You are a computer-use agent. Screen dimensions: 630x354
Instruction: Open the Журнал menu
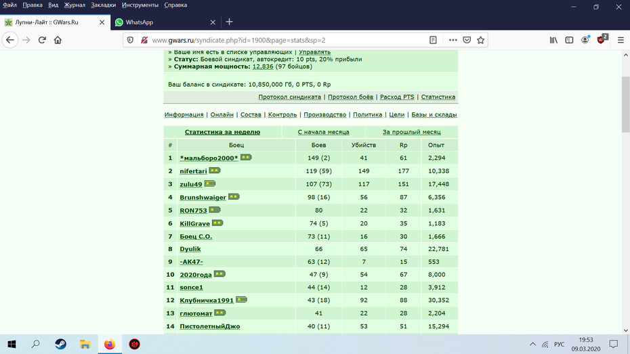click(75, 5)
